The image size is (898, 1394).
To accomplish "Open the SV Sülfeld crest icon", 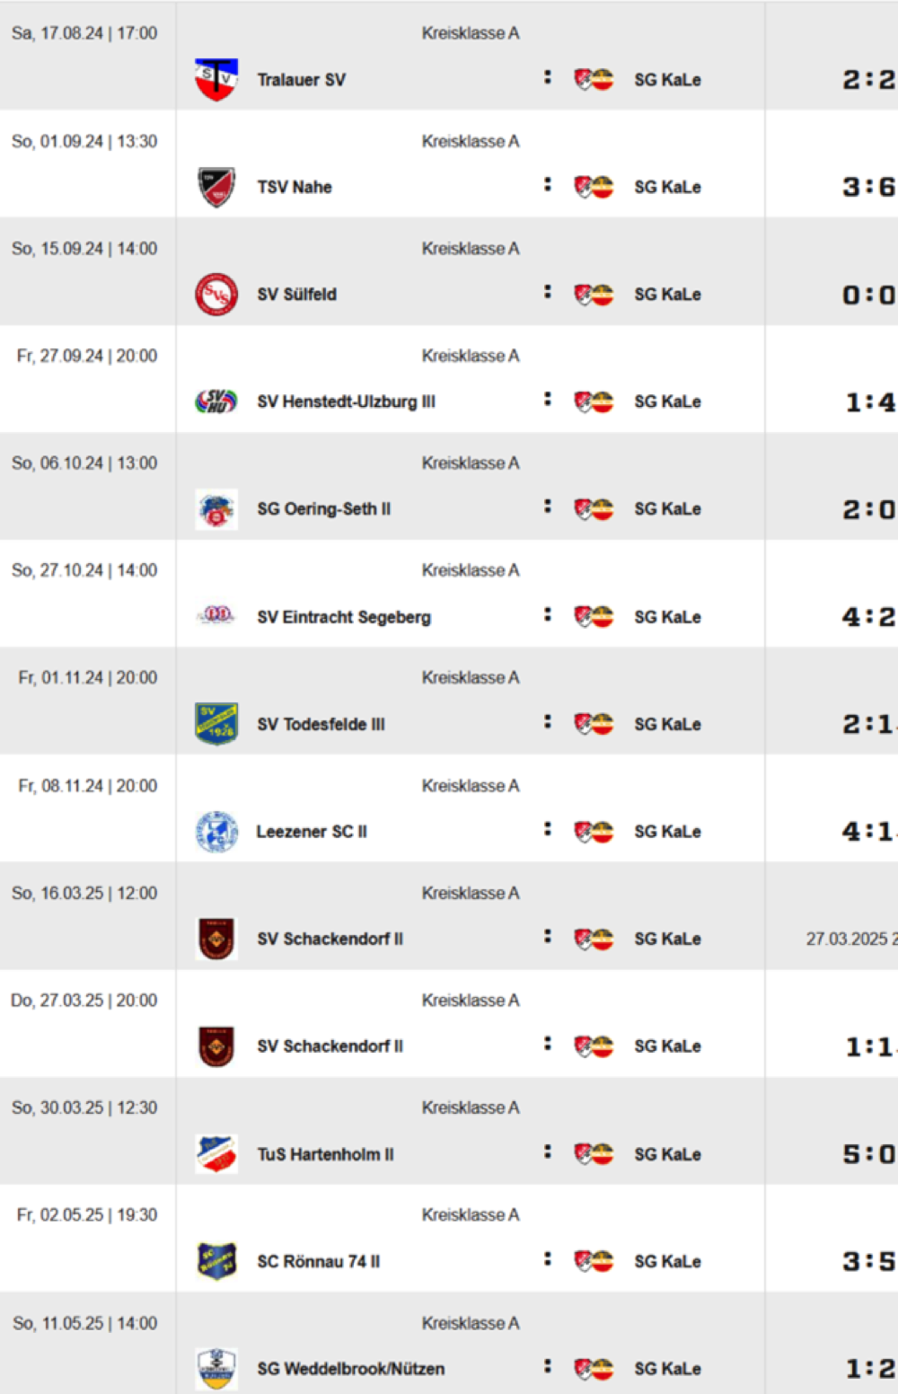I will [x=216, y=295].
